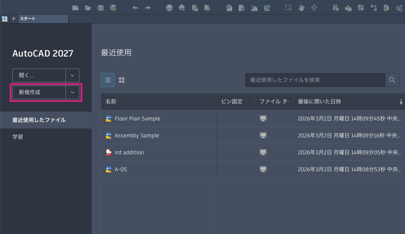Click the Redo arrow icon
Viewport: 405px width, 234px height.
coord(148,8)
